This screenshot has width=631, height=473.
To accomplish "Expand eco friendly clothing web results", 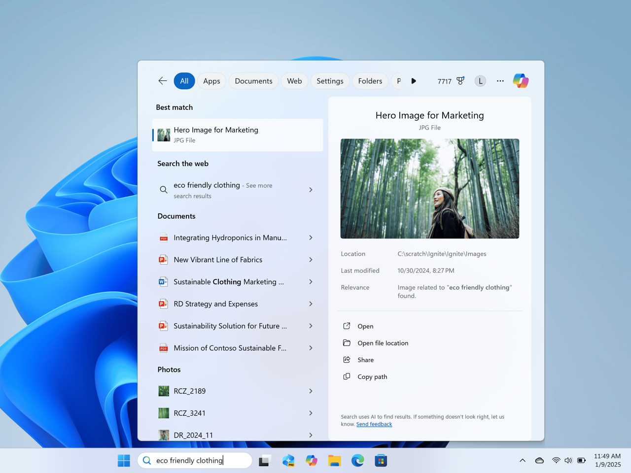I will point(311,190).
